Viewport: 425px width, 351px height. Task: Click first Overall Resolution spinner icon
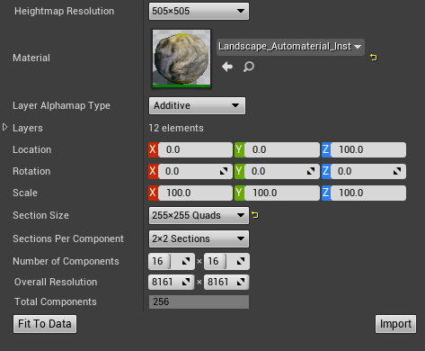(x=186, y=282)
